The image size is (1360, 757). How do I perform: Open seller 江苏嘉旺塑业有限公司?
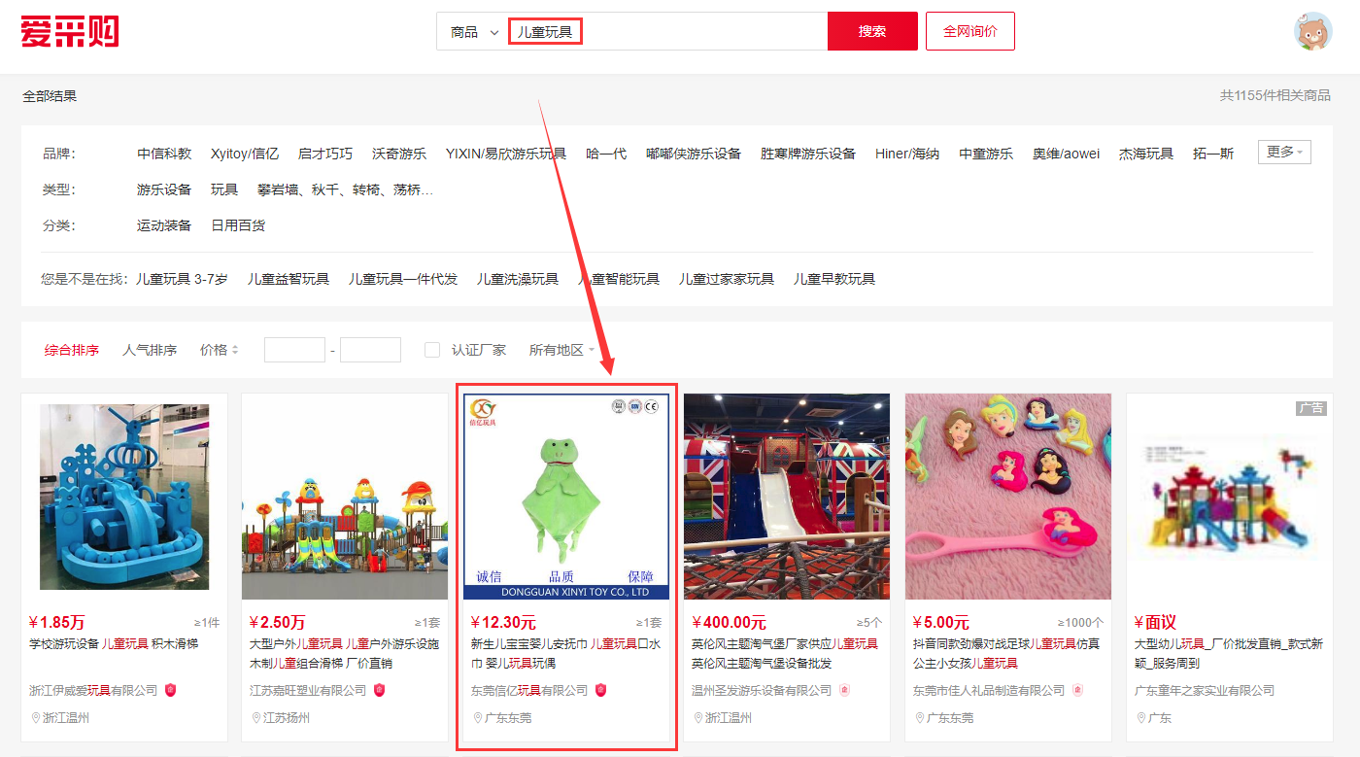tap(308, 690)
